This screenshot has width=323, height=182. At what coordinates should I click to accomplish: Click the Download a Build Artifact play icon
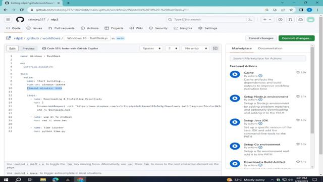click(x=235, y=164)
